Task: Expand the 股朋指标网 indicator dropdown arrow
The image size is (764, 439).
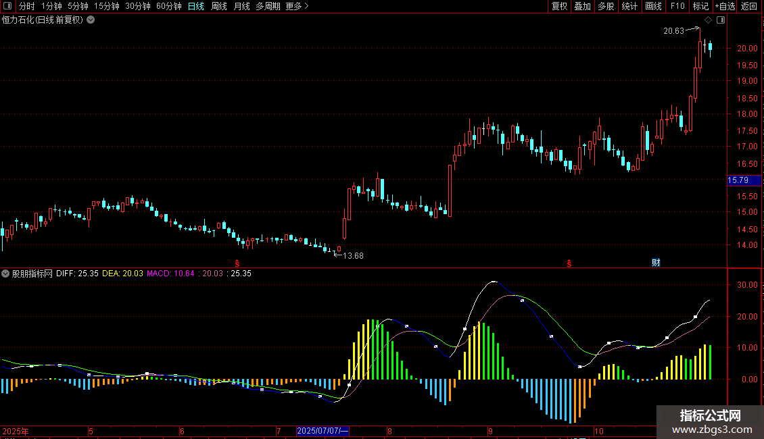Action: tap(6, 274)
